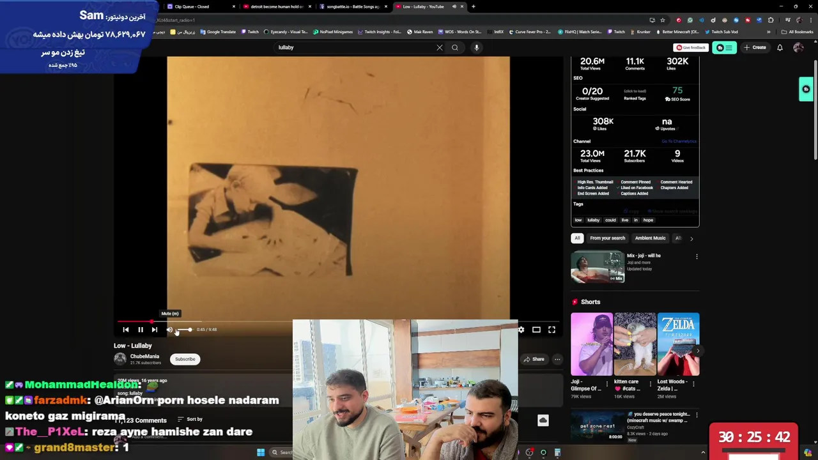Open the green TubeBuddy menu button

click(724, 47)
